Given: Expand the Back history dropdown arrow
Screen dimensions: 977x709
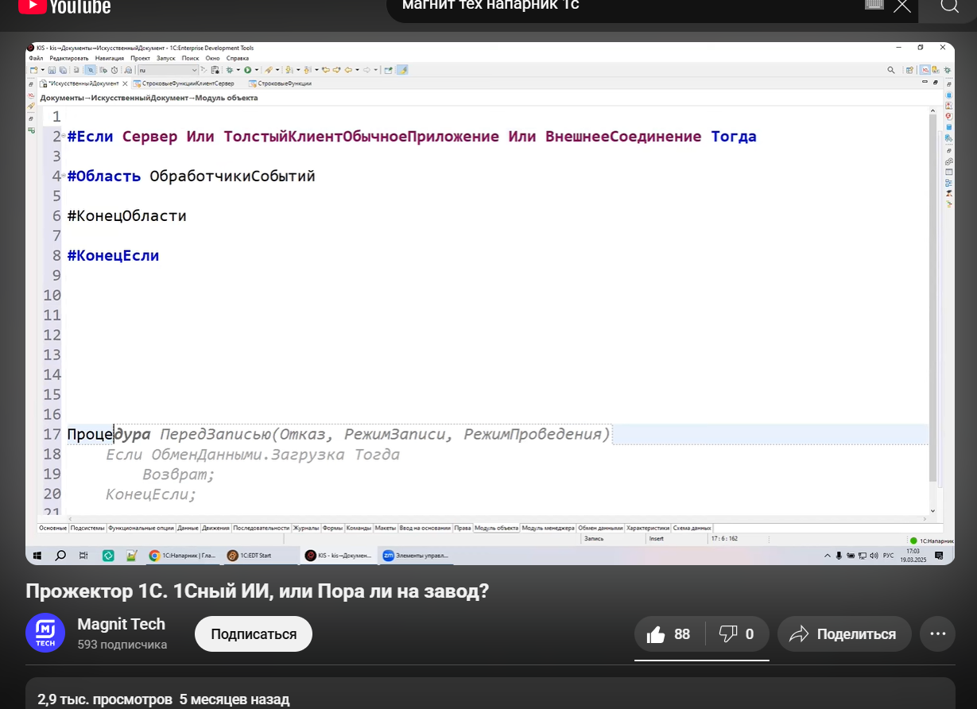Looking at the screenshot, I should (x=358, y=70).
